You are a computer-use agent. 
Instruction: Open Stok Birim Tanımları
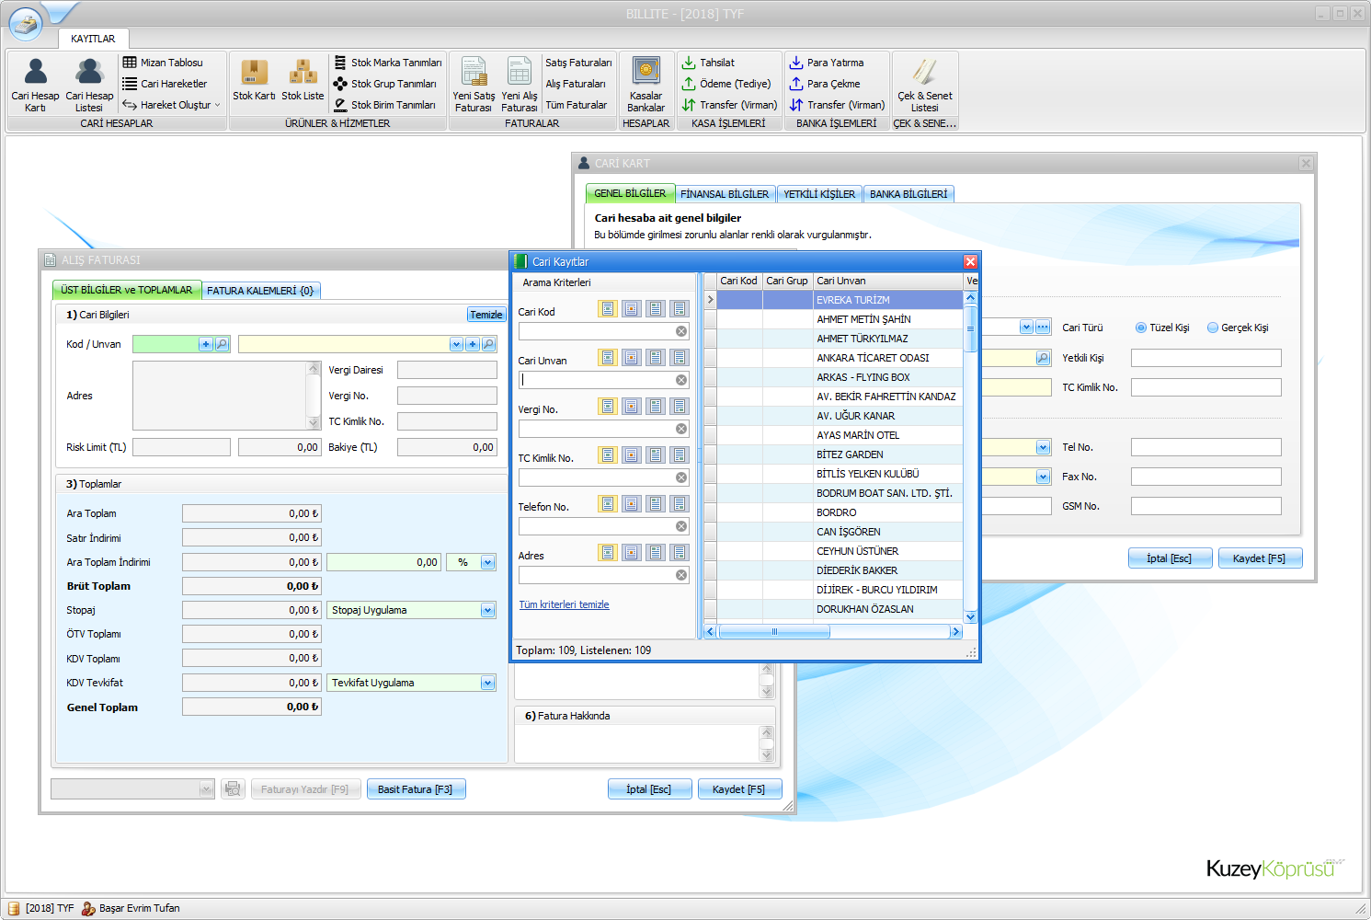coord(383,105)
